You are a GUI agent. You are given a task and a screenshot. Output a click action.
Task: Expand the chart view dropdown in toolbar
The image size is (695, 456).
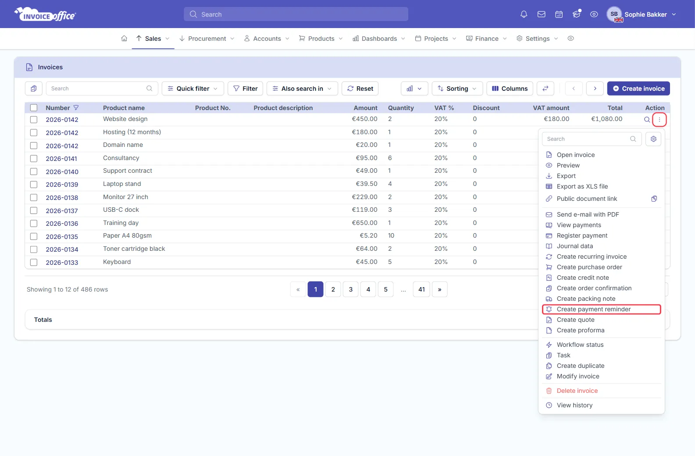[x=414, y=89]
